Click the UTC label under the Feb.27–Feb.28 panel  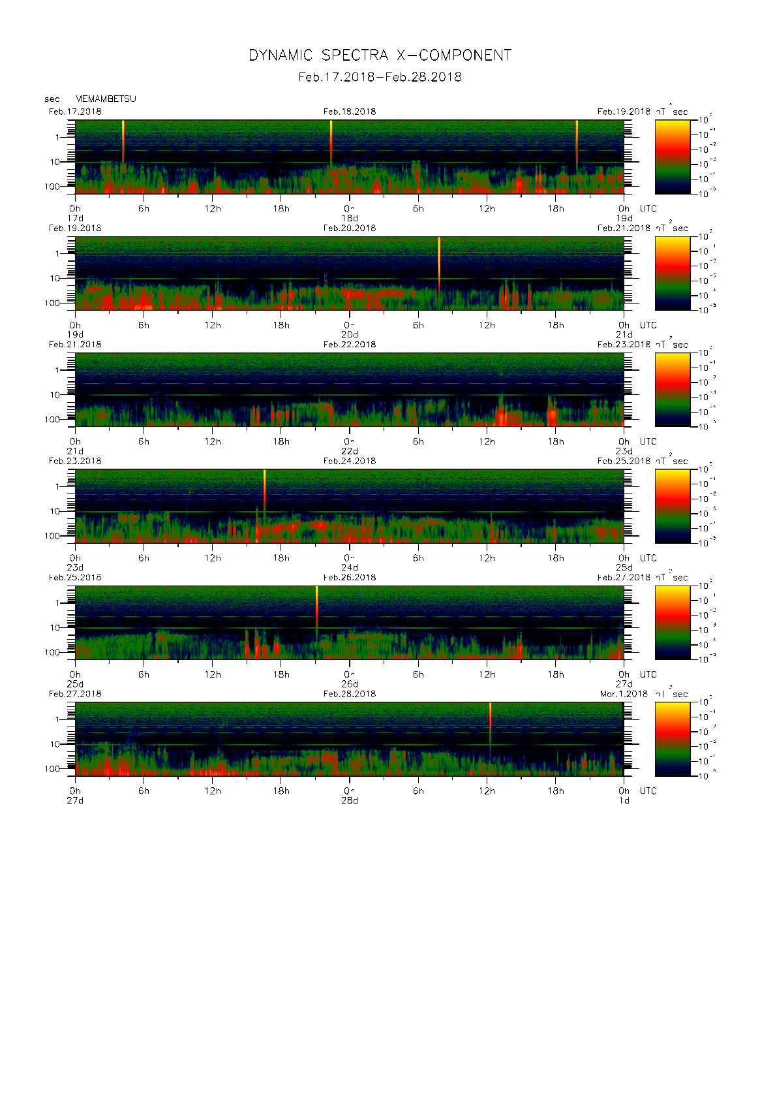tap(648, 791)
